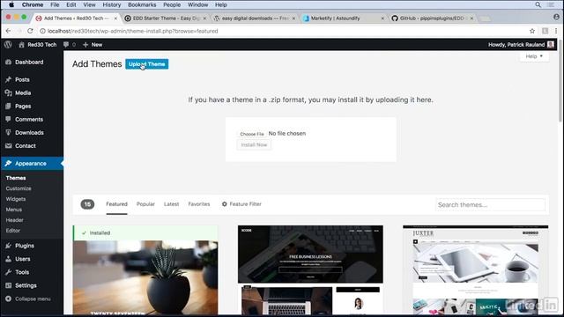Switch to the Featured tab
Image resolution: width=564 pixels, height=317 pixels.
click(x=116, y=204)
